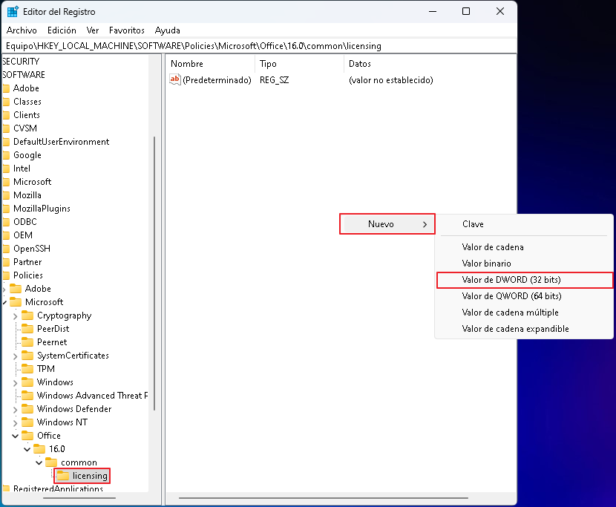This screenshot has width=616, height=507.
Task: Select the Partner key
Action: point(27,262)
